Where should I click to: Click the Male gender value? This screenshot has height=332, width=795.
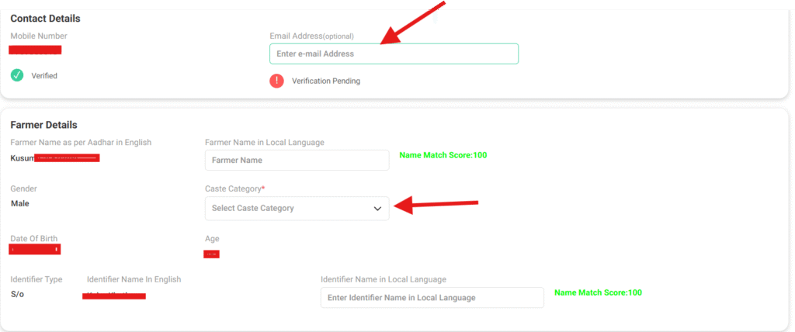point(21,204)
